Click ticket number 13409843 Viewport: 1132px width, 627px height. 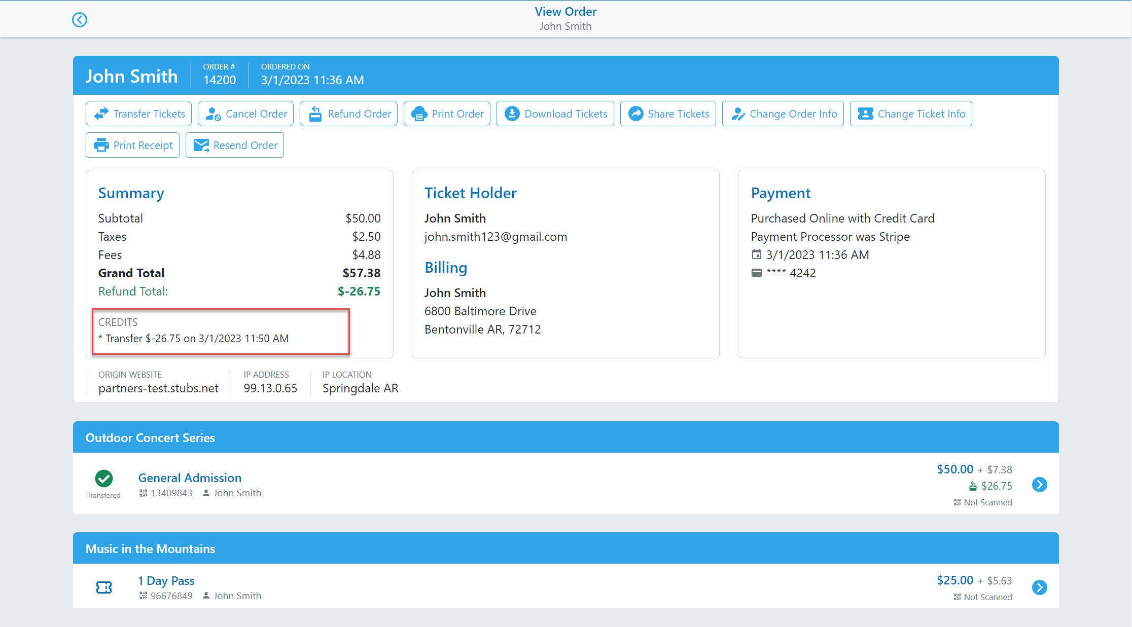click(x=171, y=493)
